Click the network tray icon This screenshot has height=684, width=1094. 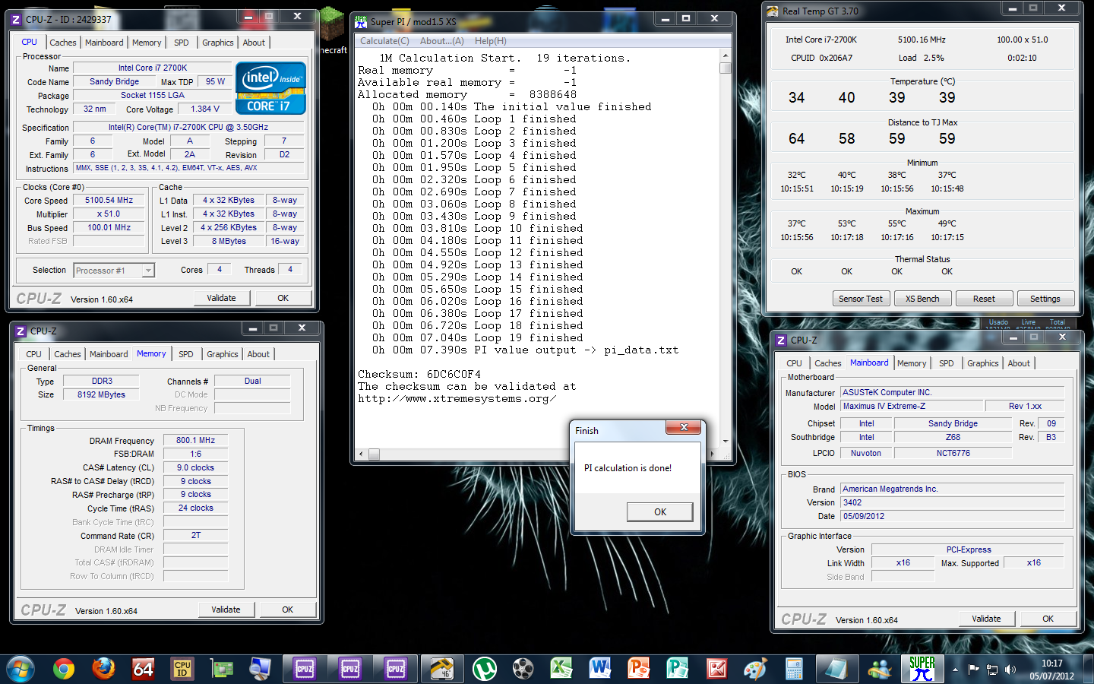coord(991,670)
